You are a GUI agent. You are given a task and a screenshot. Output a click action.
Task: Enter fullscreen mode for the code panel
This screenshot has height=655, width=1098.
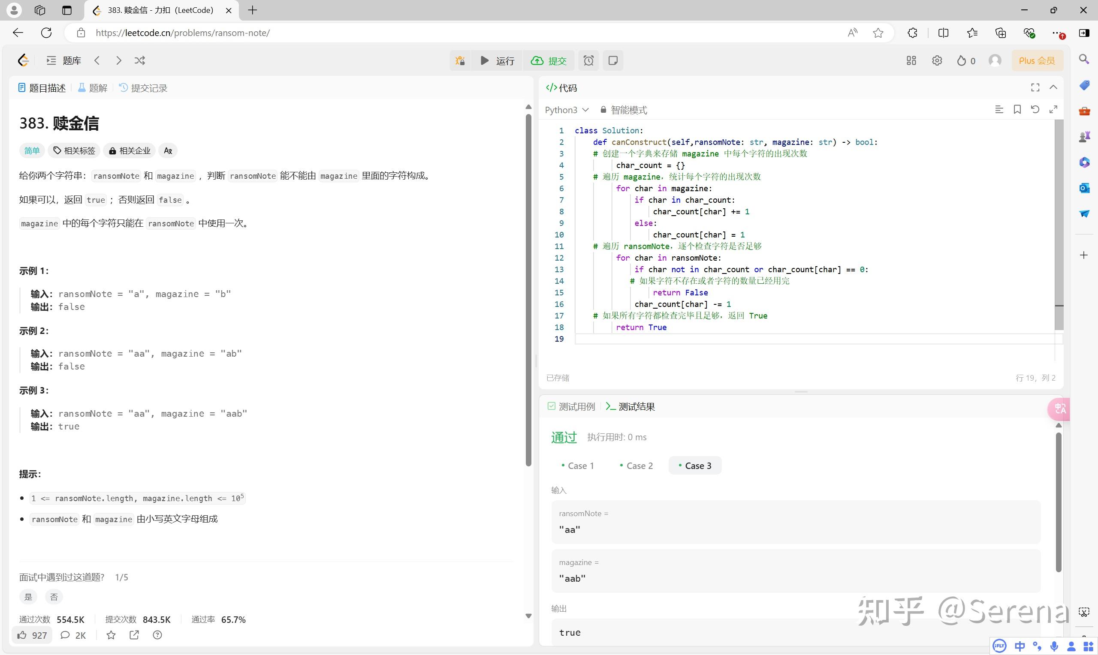[x=1035, y=87]
